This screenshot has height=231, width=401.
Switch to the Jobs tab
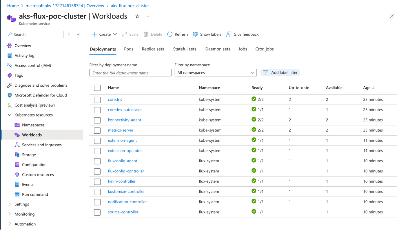coord(243,49)
